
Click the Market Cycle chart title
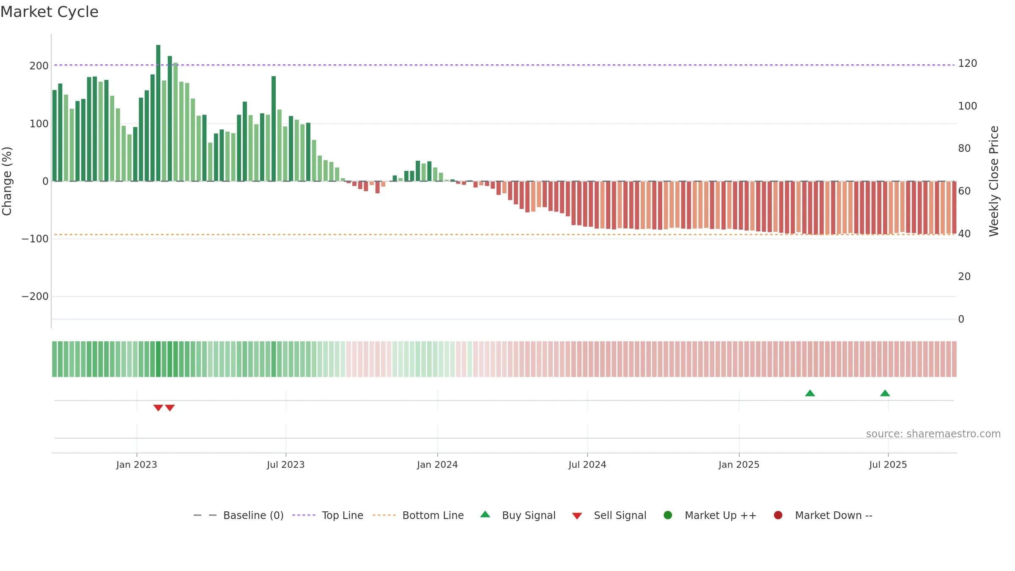49,12
